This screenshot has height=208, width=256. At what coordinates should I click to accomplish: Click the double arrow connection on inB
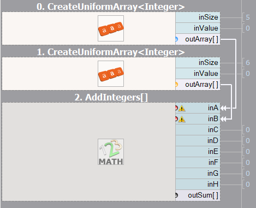tap(223, 119)
